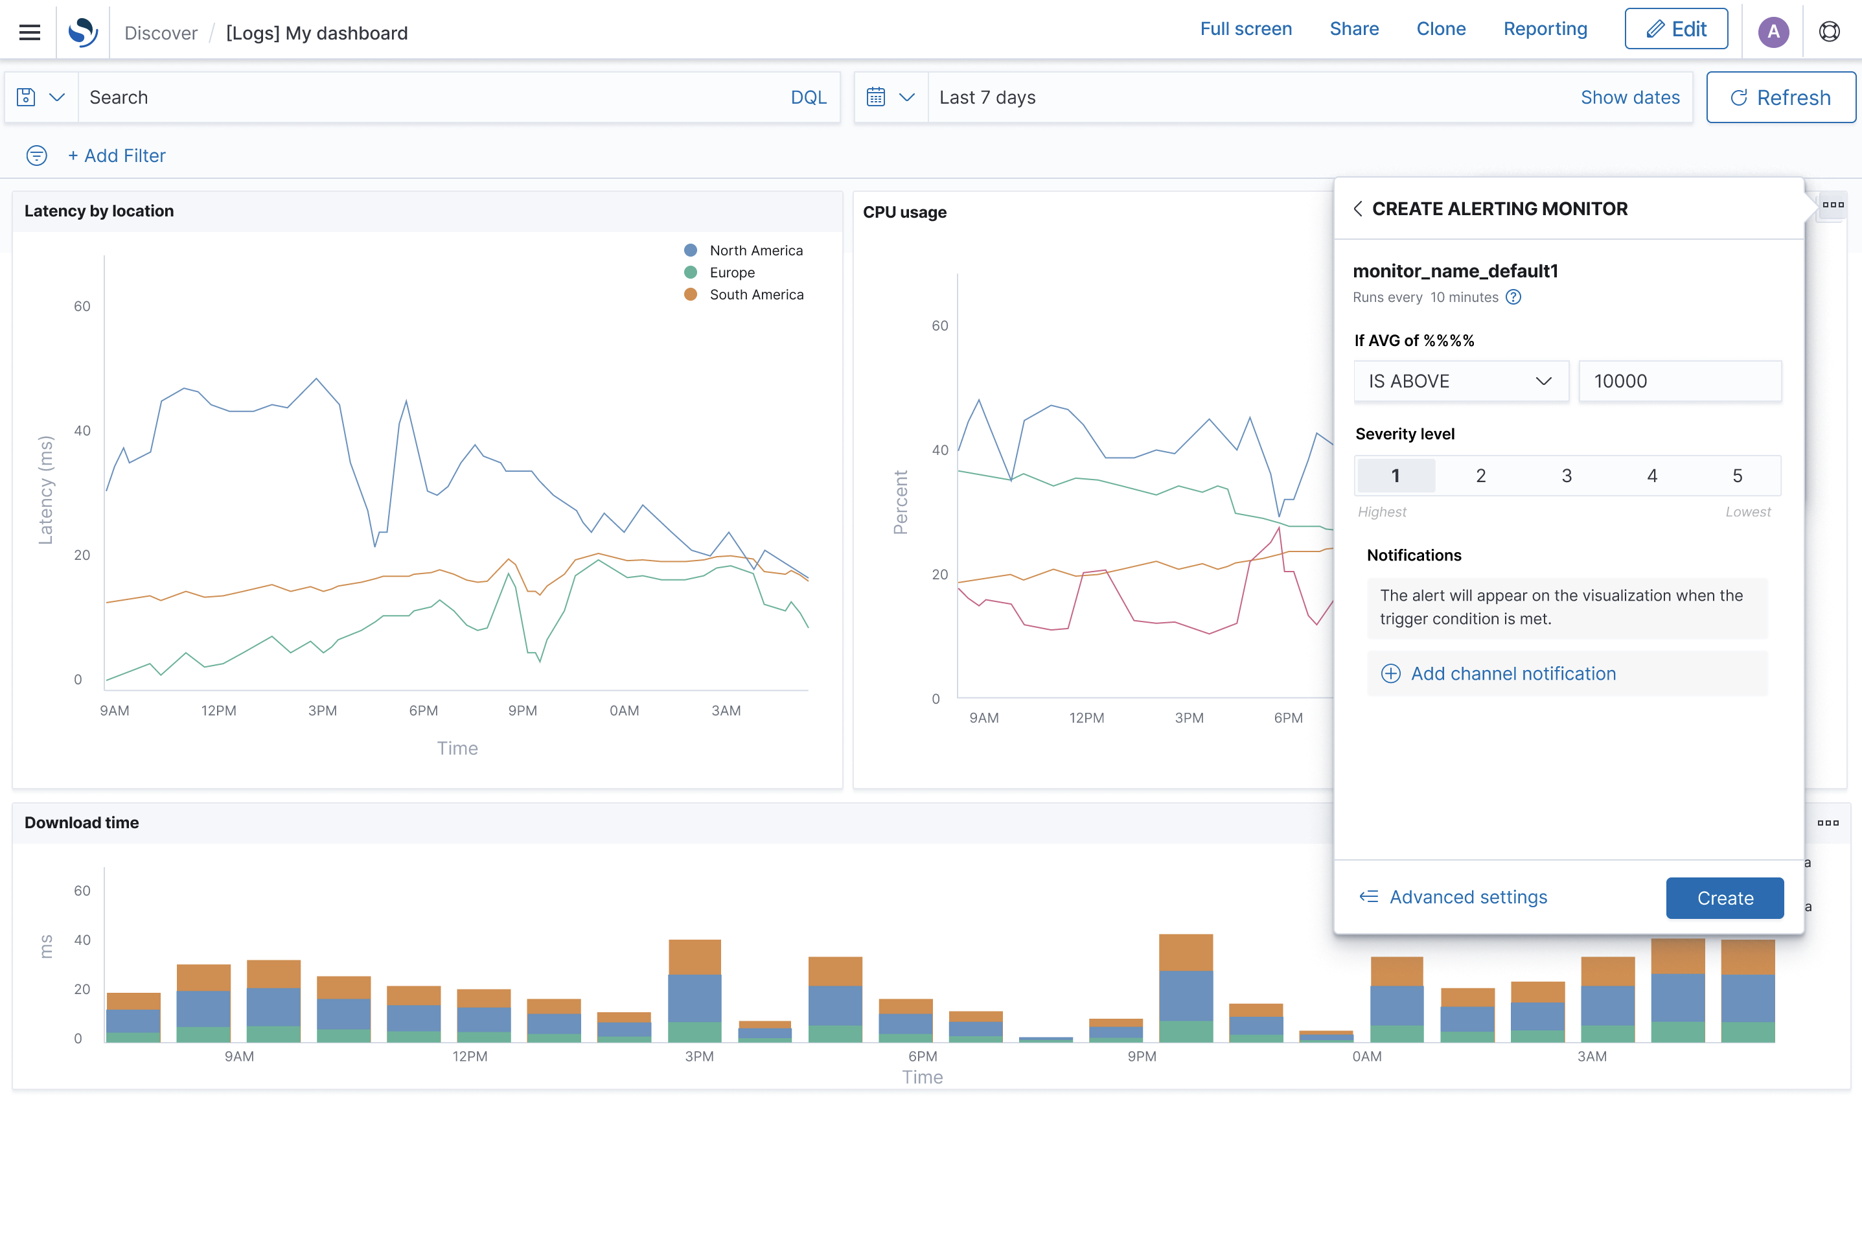The height and width of the screenshot is (1252, 1862).
Task: Select severity level 3
Action: (x=1567, y=476)
